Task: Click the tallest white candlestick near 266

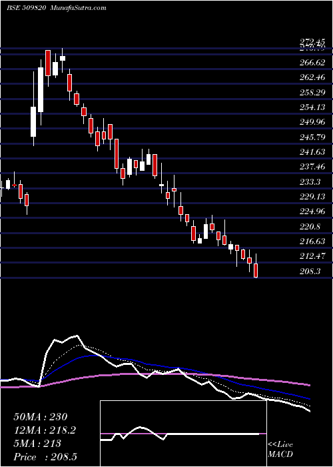Action: [x=41, y=89]
